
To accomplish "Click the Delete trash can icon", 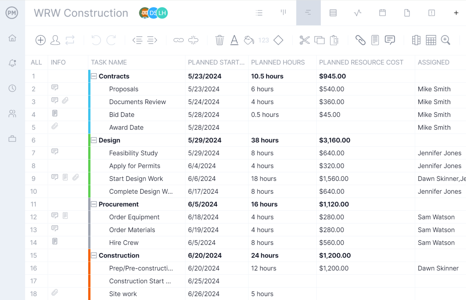I will (220, 40).
